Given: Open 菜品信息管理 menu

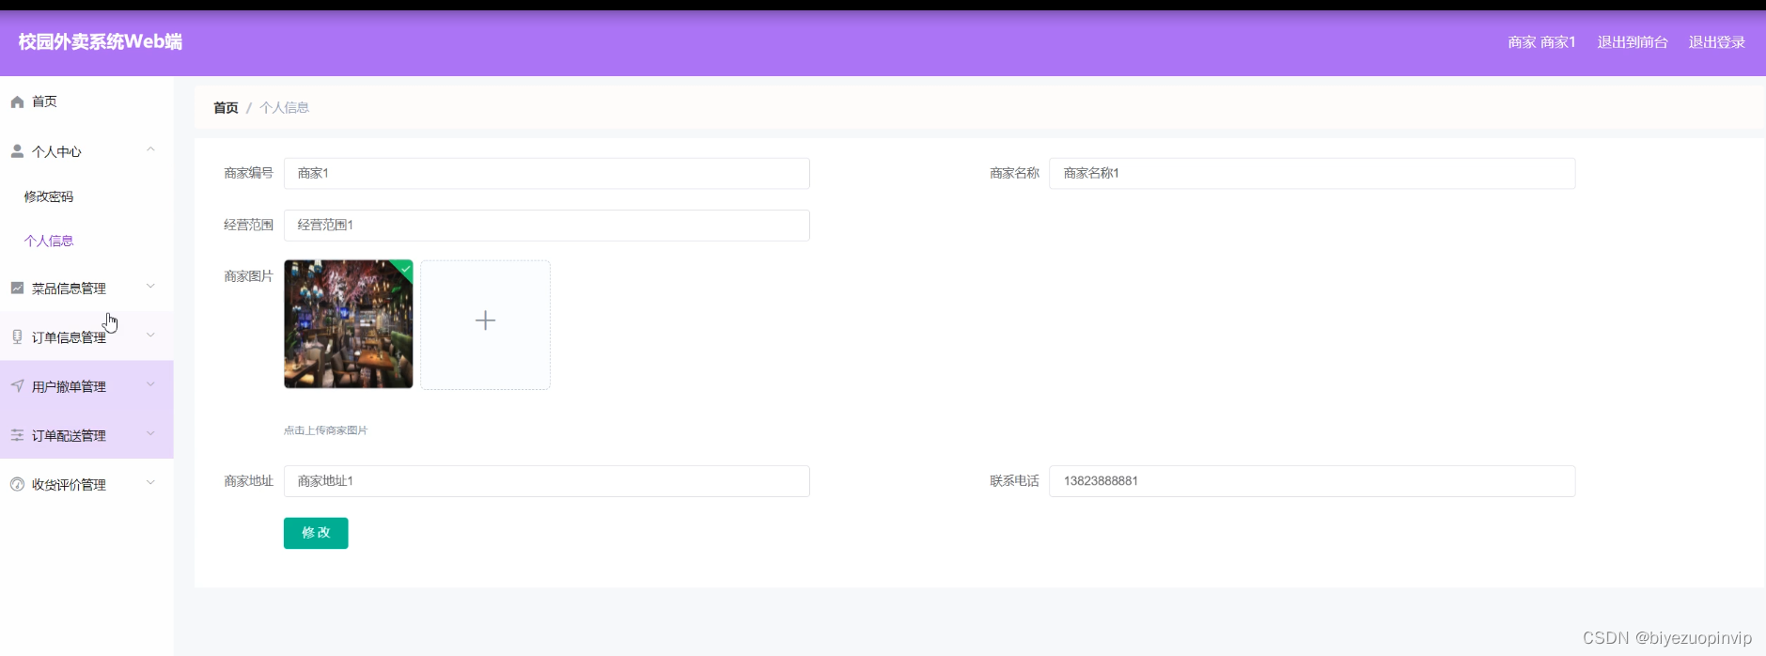Looking at the screenshot, I should (86, 288).
